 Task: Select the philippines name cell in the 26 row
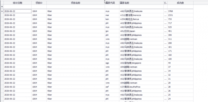click(x=141, y=91)
